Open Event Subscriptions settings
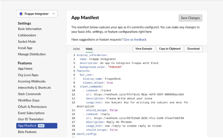The height and width of the screenshot is (139, 223). (x=31, y=113)
